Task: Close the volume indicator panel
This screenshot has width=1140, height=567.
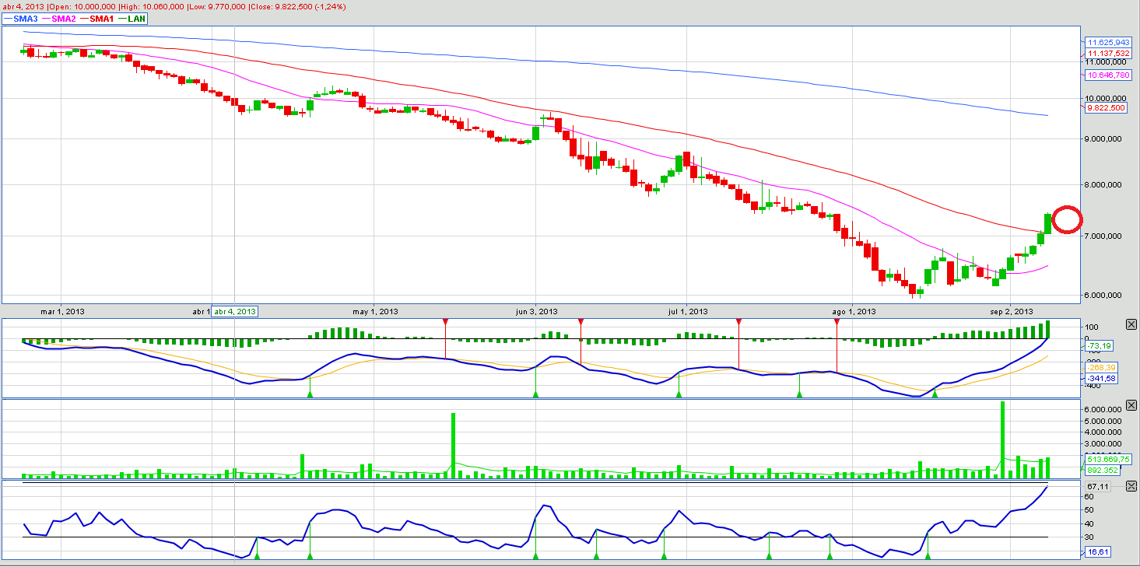Action: [x=1131, y=405]
